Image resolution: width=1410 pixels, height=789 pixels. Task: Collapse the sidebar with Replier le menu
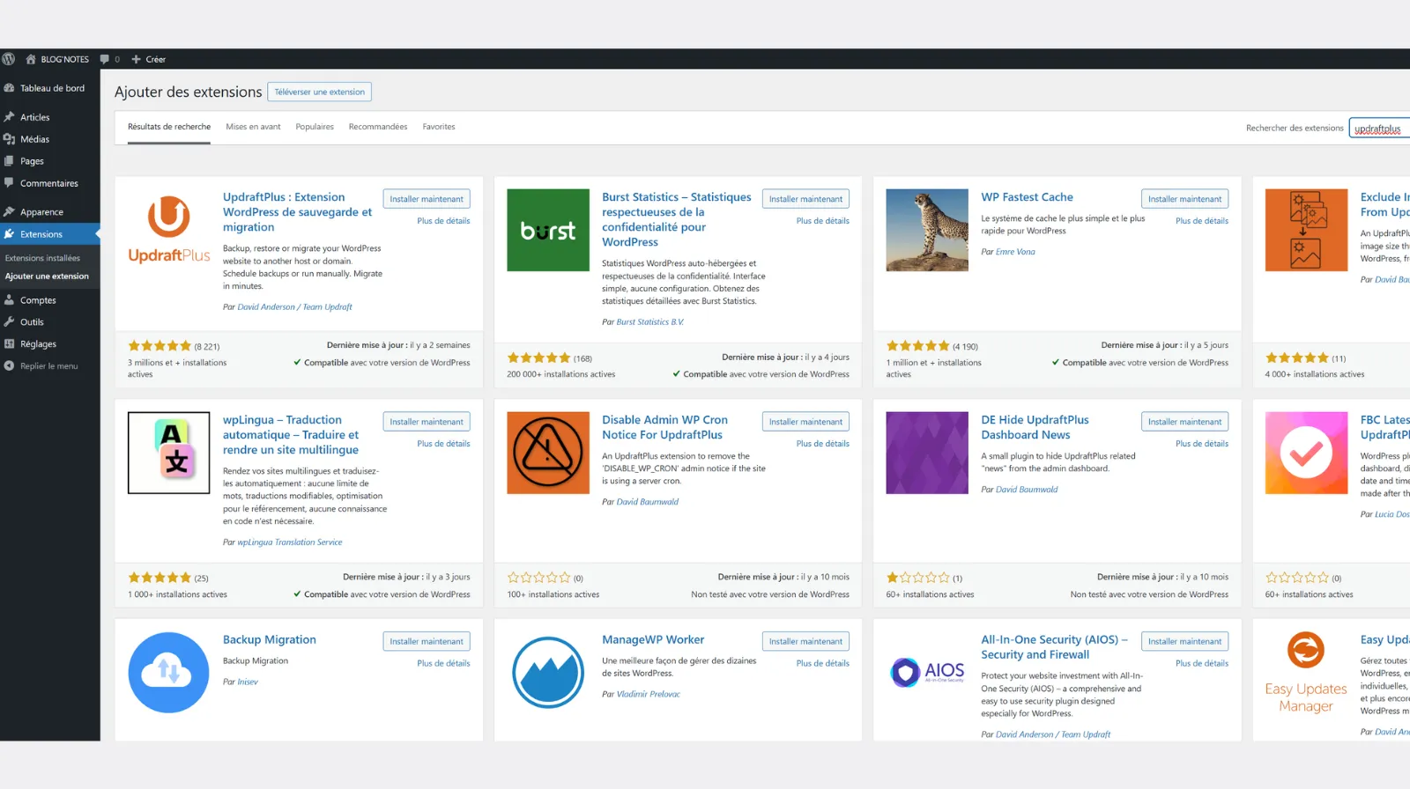[48, 366]
